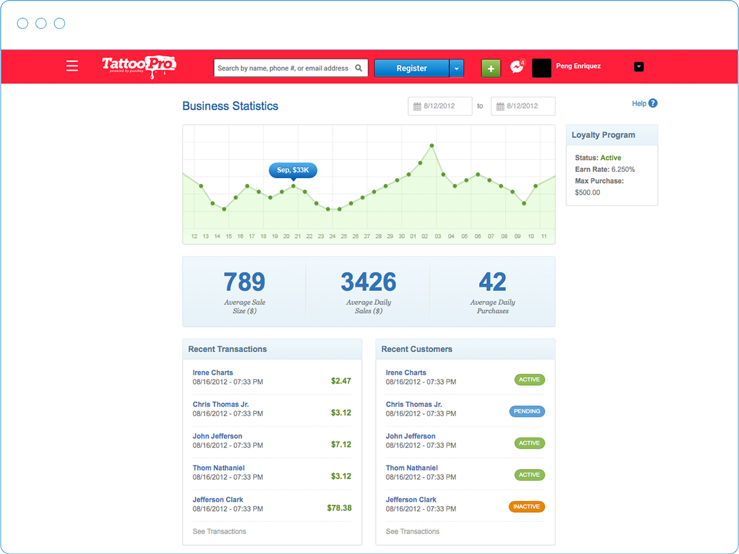Expand the Peng Enriquez account dropdown

(639, 67)
